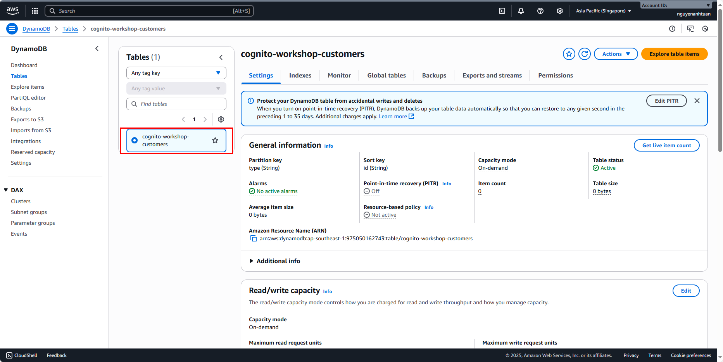The image size is (723, 362).
Task: Click the page scrollbar on the right
Action: pyautogui.click(x=720, y=78)
